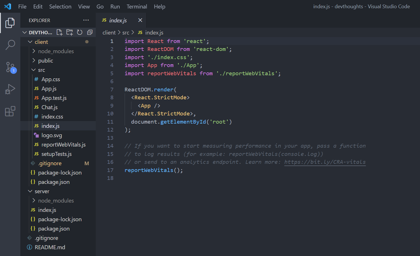Open the Selection menu
Screen dimensions: 420x256
[x=60, y=7]
